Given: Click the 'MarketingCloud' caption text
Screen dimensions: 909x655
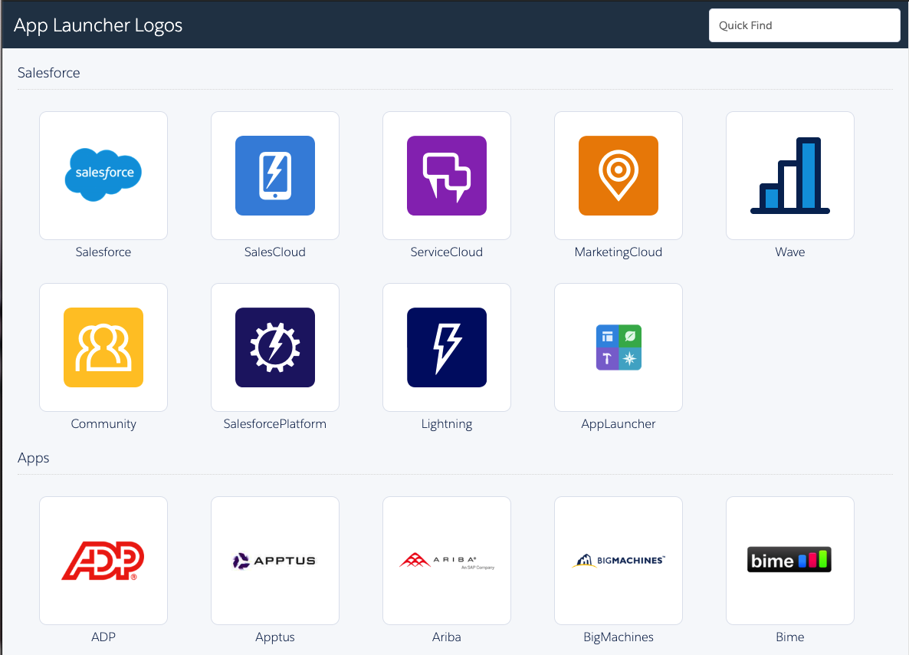Looking at the screenshot, I should coord(618,252).
